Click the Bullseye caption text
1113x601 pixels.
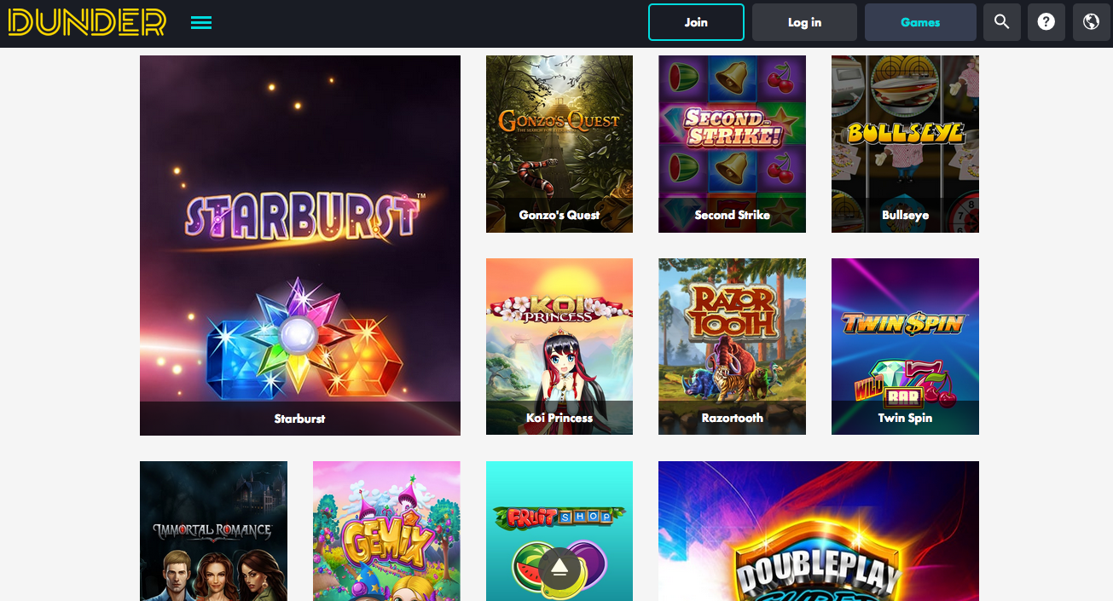pyautogui.click(x=905, y=215)
